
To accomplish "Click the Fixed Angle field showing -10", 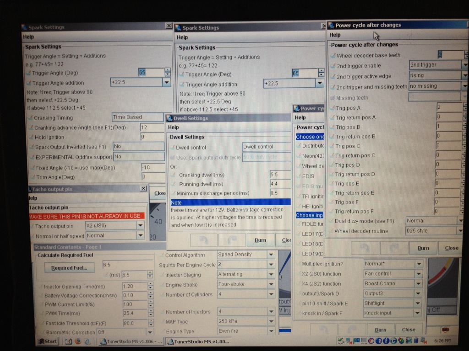I will 153,167.
